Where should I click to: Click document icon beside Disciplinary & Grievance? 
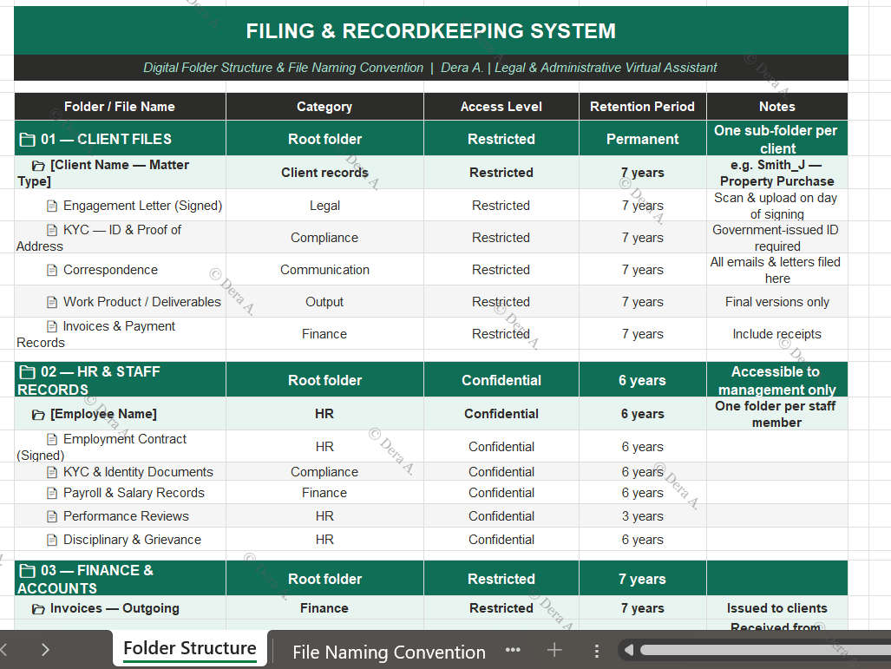click(x=52, y=540)
